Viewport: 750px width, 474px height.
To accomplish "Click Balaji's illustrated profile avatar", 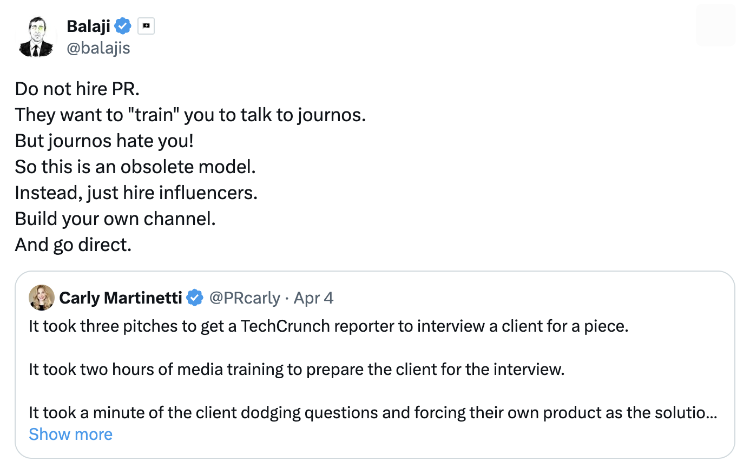I will [x=36, y=37].
